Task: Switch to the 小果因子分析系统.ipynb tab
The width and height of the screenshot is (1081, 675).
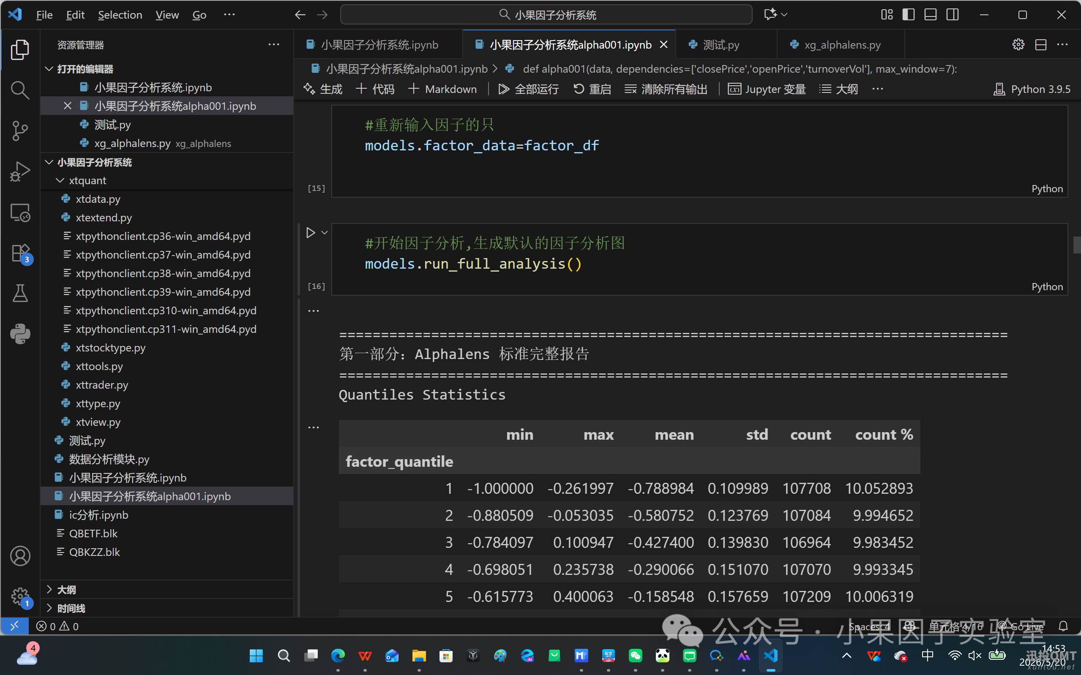Action: pos(378,45)
